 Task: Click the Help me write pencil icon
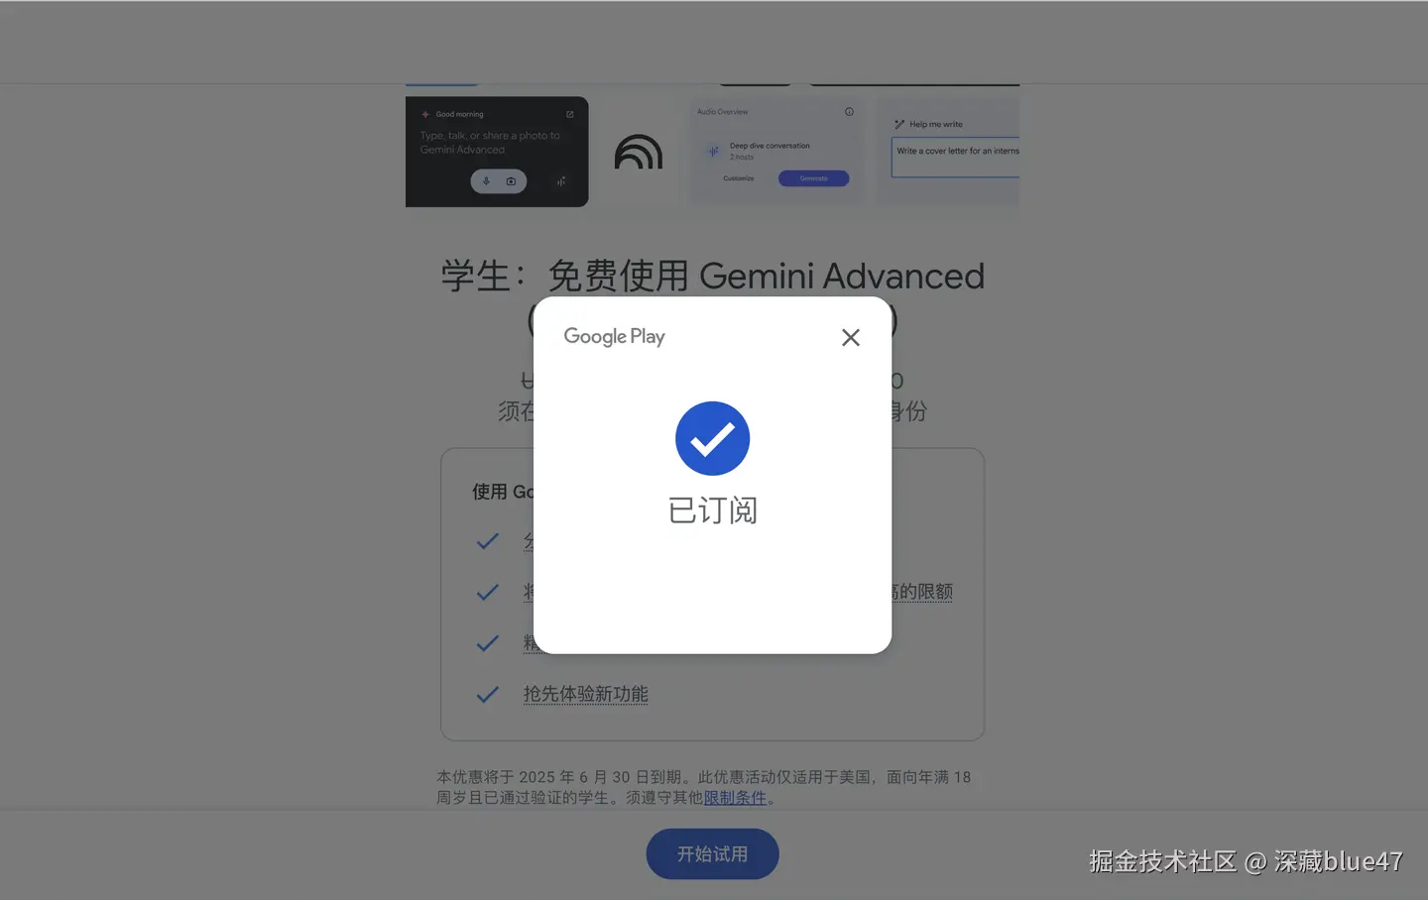tap(899, 124)
